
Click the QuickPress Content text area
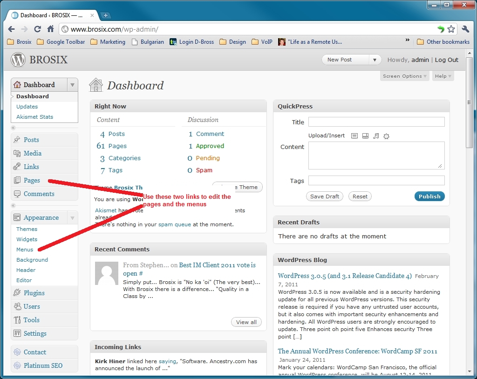[x=376, y=156]
